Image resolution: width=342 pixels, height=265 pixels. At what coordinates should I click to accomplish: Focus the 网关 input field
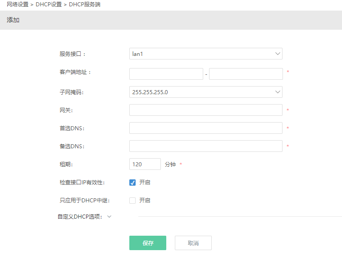coord(205,110)
